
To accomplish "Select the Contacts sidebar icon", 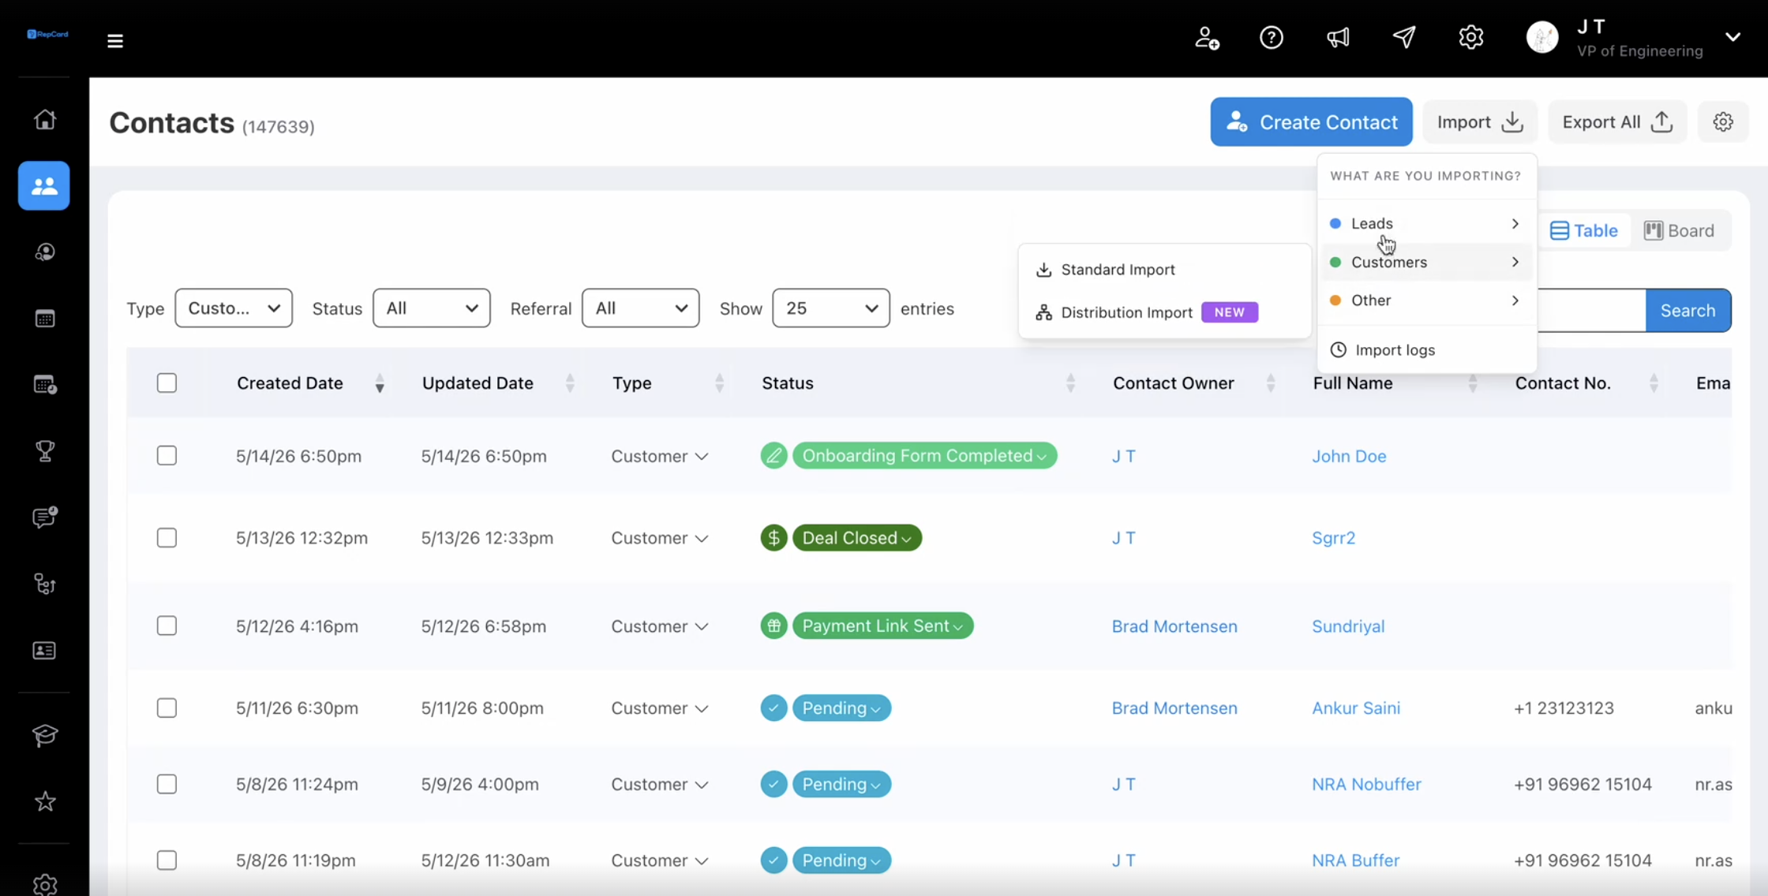I will coord(44,186).
